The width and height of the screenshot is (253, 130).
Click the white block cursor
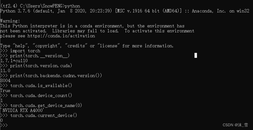point(195,55)
